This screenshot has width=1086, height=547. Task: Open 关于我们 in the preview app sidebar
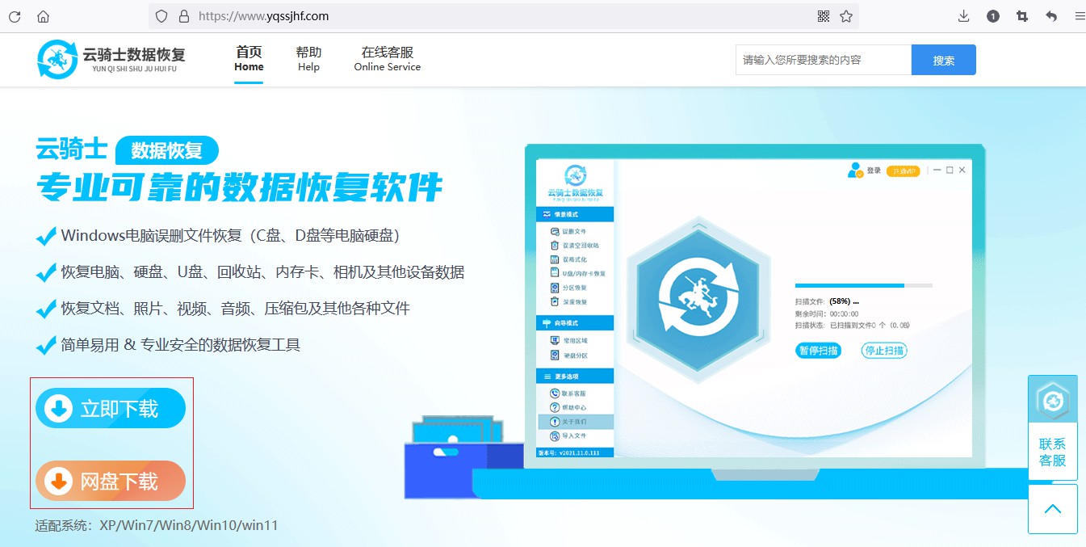coord(576,422)
